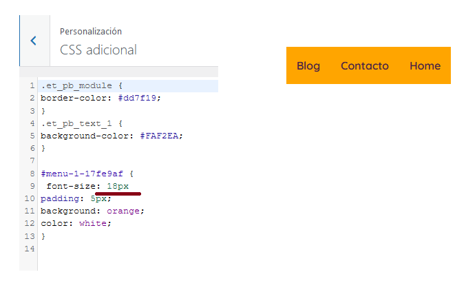Open the Home menu link

point(425,65)
